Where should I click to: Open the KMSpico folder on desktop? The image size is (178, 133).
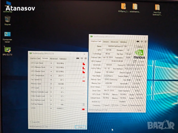(123, 7)
